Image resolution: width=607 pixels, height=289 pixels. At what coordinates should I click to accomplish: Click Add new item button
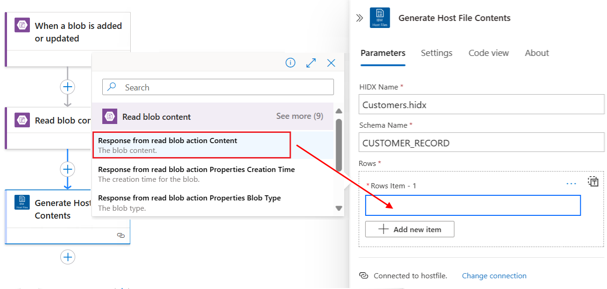[x=409, y=229]
